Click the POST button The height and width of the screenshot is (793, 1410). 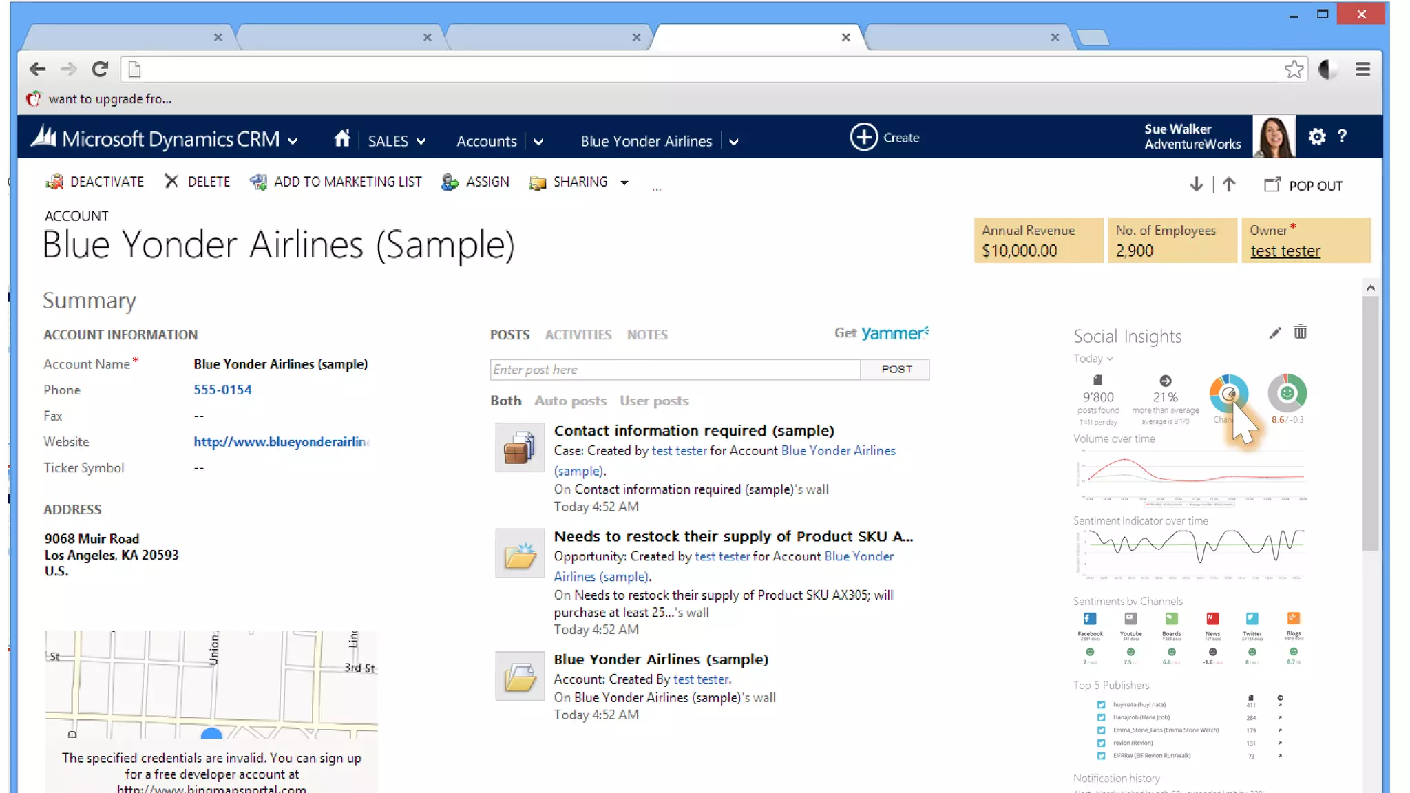coord(896,370)
